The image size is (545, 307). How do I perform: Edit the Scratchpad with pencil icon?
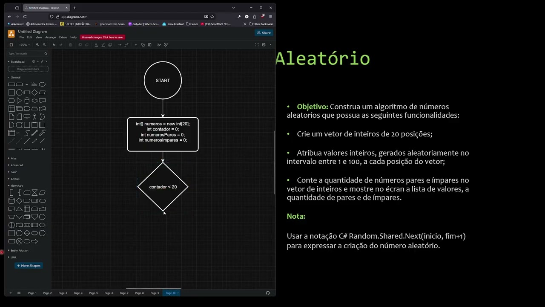[42, 61]
